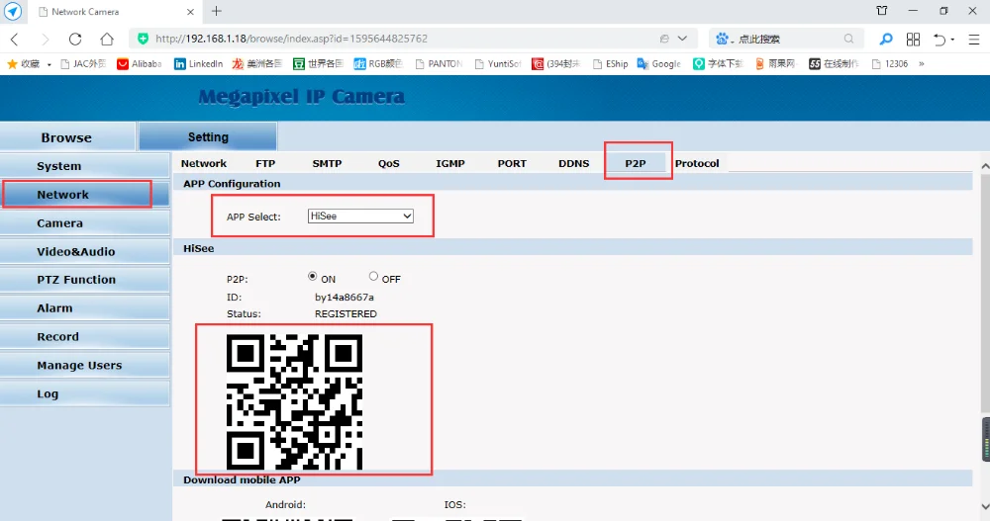
Task: Open the browser hamburger menu
Action: point(974,40)
